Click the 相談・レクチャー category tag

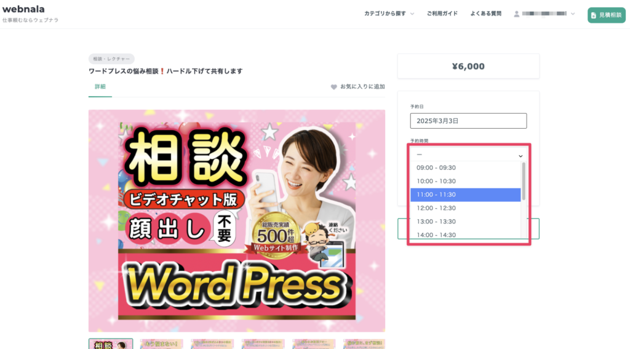[x=111, y=58]
